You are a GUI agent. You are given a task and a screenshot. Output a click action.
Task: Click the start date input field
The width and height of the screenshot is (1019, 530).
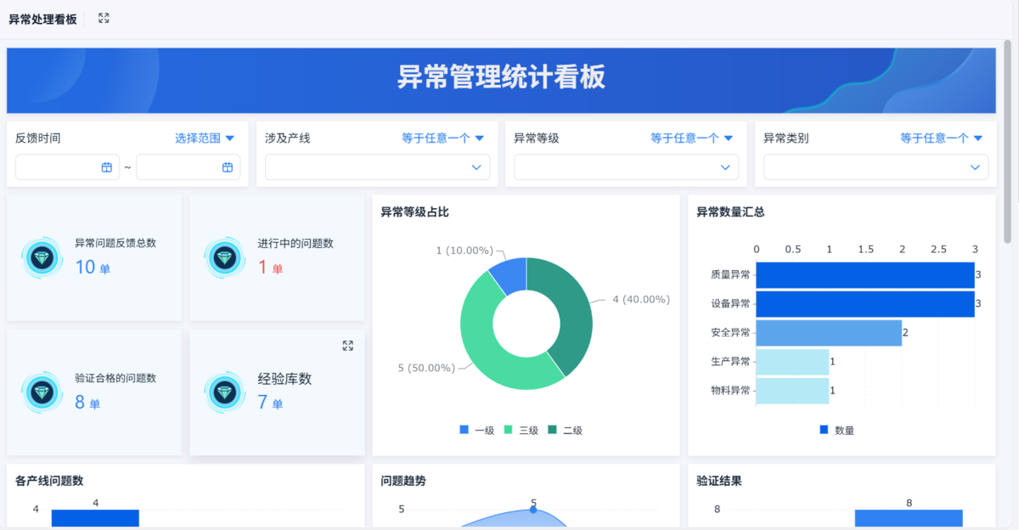pyautogui.click(x=67, y=167)
